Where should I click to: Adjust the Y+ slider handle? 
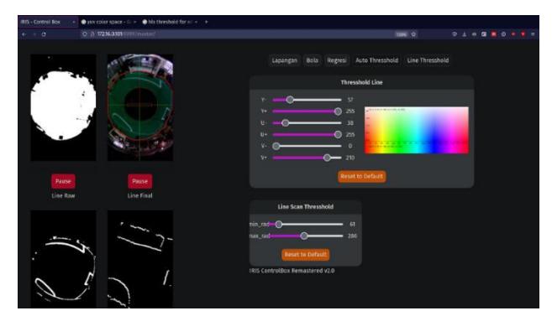click(x=338, y=111)
